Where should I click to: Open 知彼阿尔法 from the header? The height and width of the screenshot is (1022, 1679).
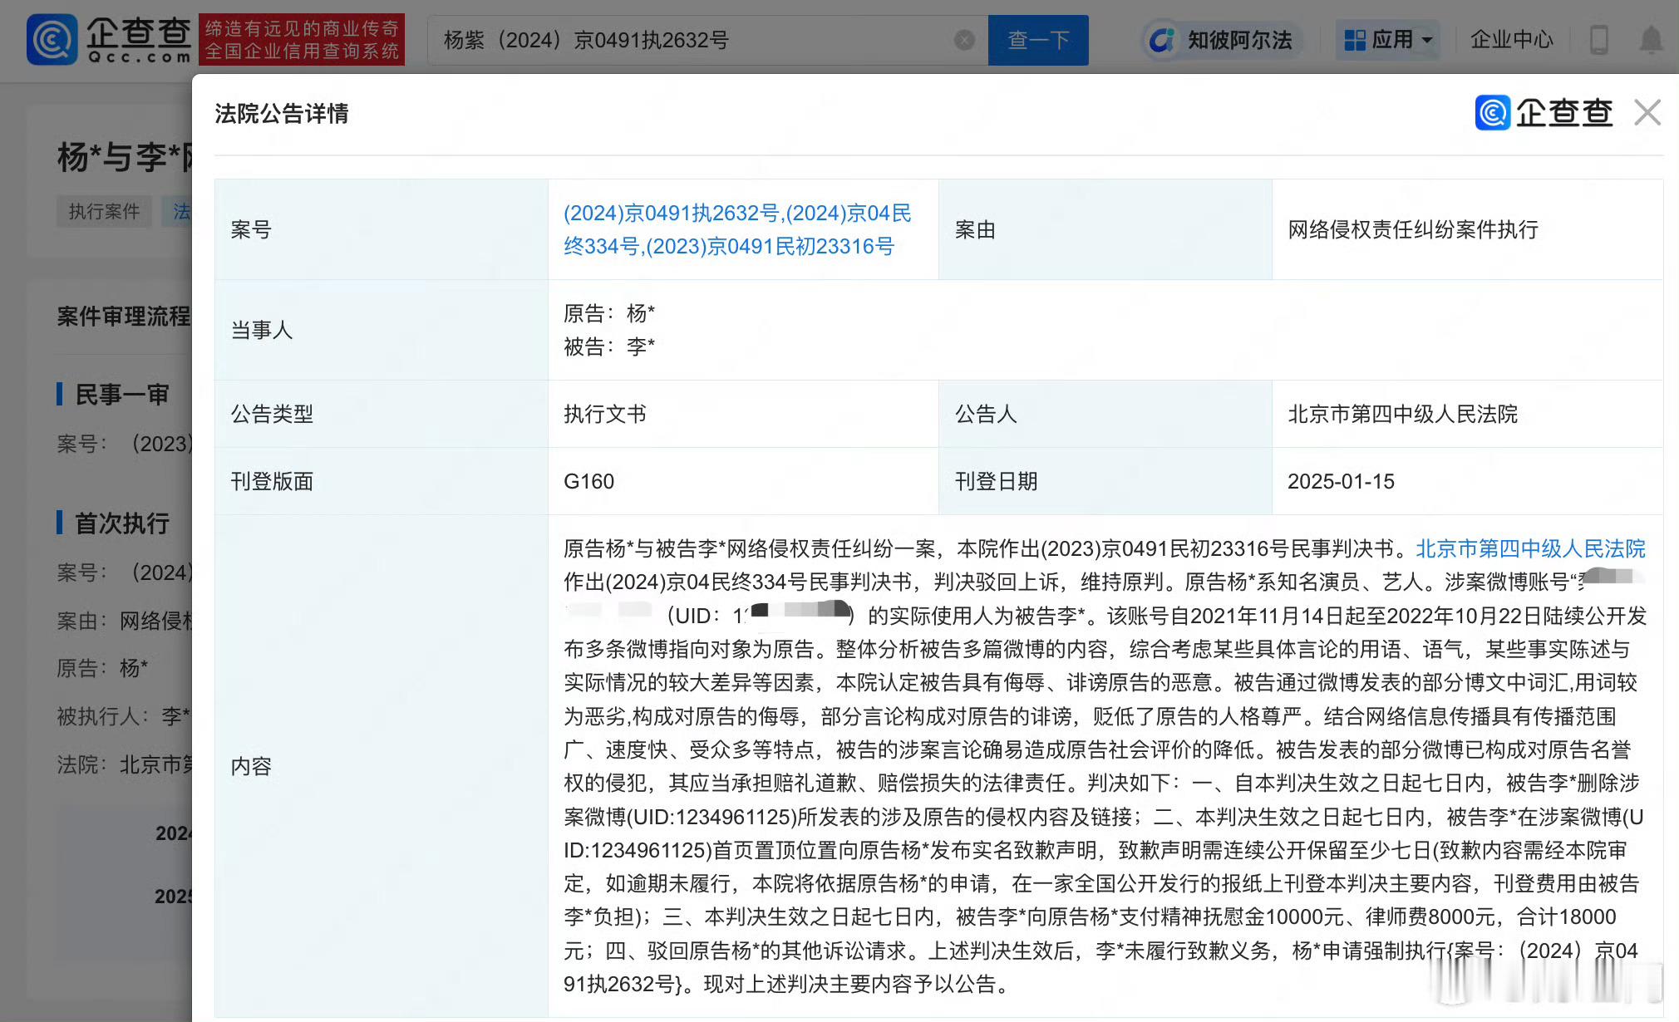[x=1220, y=40]
